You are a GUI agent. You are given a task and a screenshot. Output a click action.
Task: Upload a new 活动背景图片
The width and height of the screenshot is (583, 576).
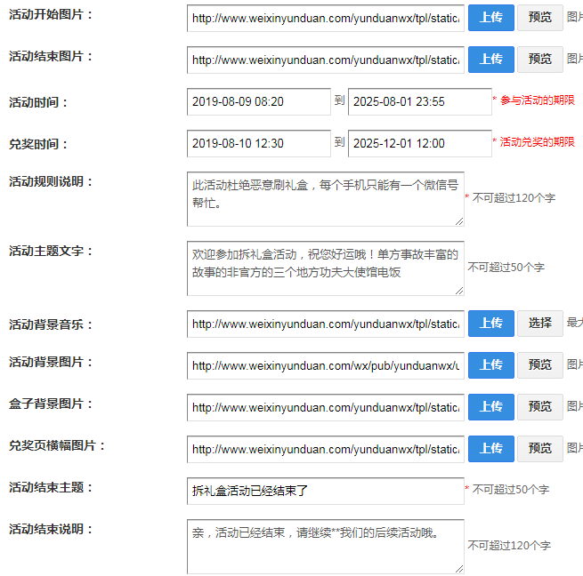(x=490, y=365)
